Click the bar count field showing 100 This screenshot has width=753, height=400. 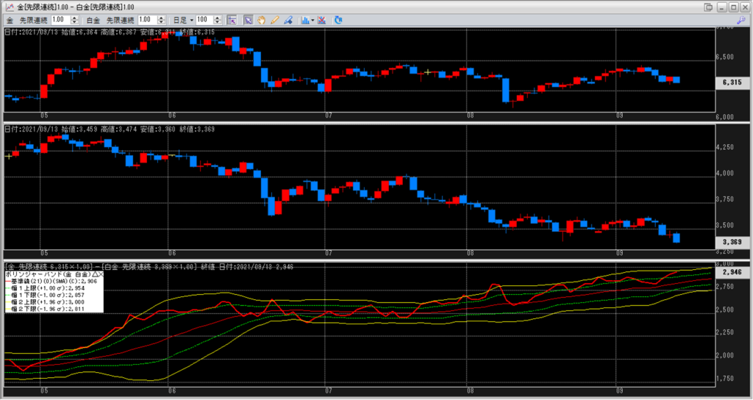coord(207,20)
